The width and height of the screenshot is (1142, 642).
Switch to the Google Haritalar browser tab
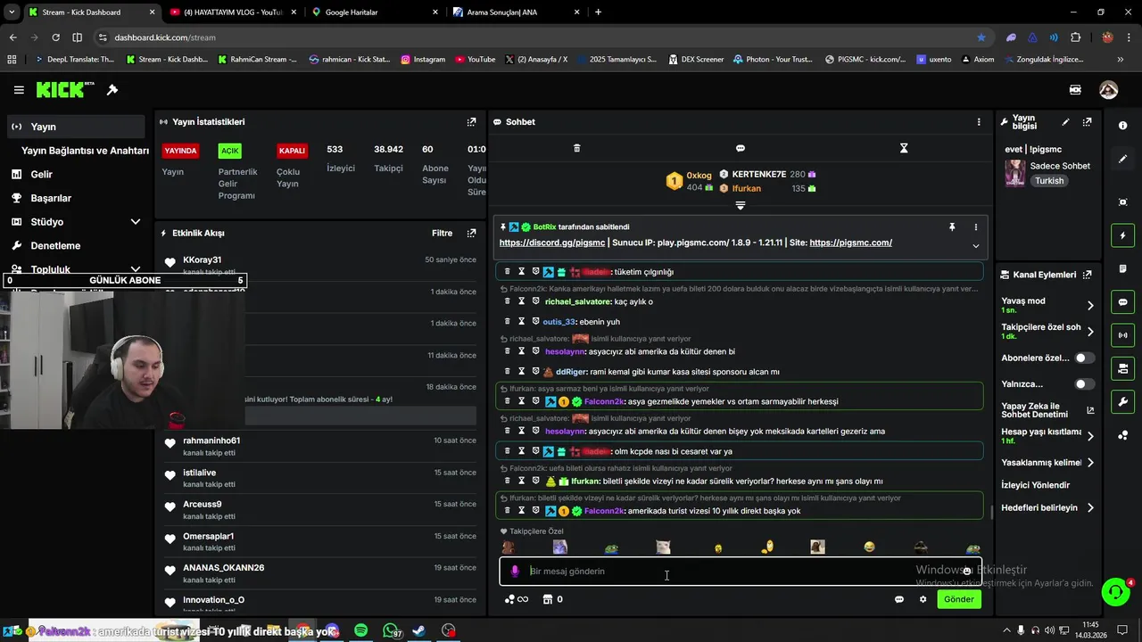(375, 12)
